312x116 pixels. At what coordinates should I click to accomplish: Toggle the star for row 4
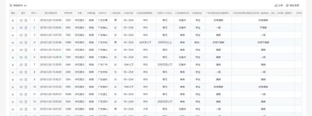(x=13, y=43)
